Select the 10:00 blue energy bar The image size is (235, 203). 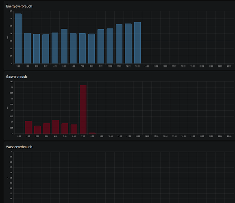(110, 46)
